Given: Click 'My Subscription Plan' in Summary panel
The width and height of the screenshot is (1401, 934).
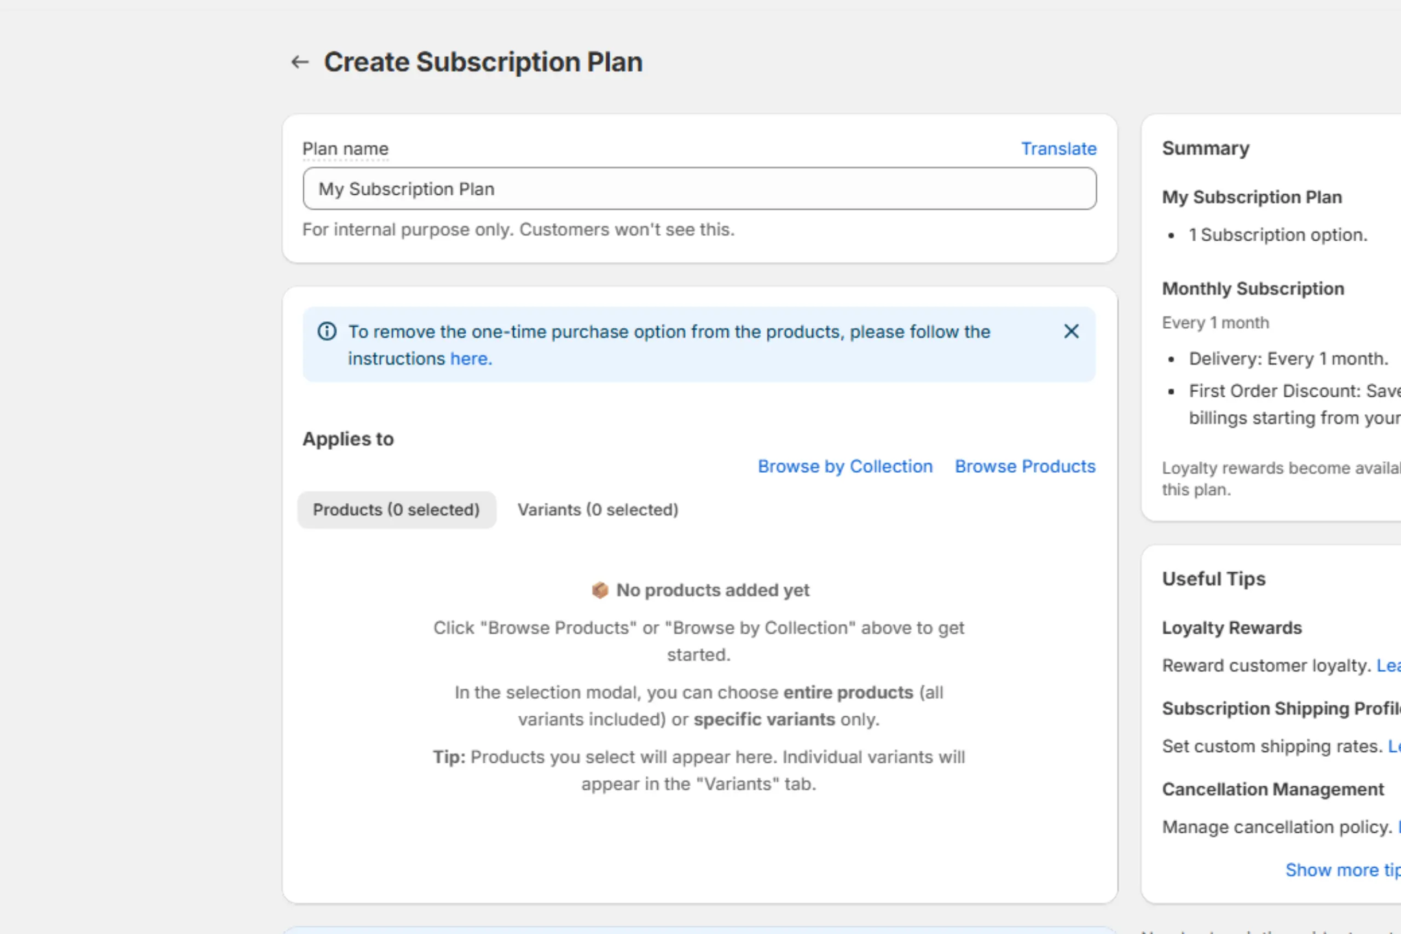Looking at the screenshot, I should click(x=1252, y=197).
